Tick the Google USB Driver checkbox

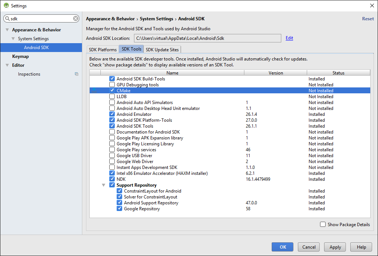[x=112, y=156]
